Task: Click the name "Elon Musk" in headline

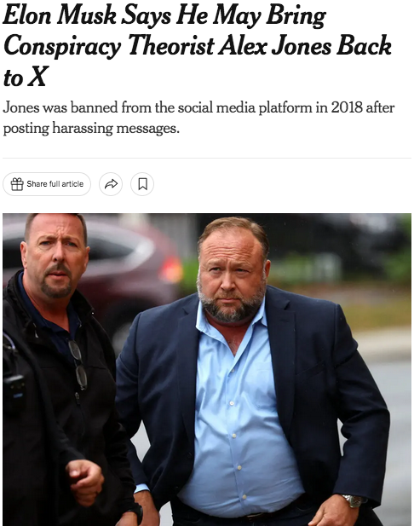Action: 60,15
